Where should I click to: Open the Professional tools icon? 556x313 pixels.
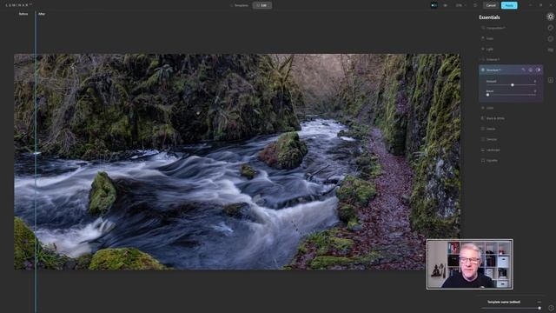(550, 50)
